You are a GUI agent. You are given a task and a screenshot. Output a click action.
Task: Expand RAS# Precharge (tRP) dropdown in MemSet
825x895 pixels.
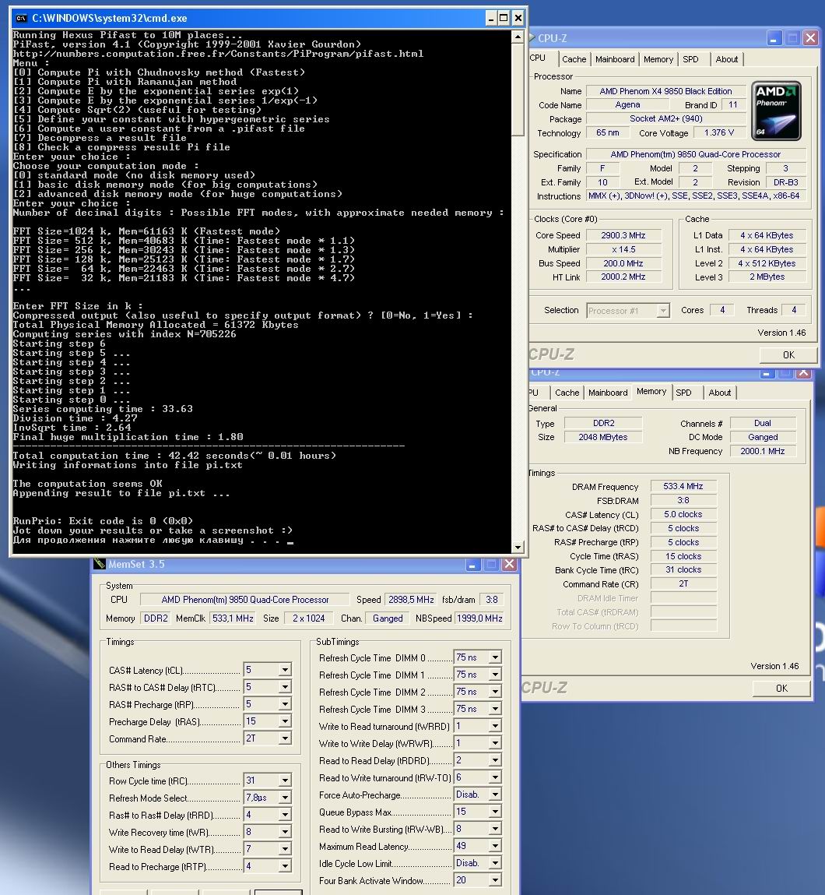285,704
